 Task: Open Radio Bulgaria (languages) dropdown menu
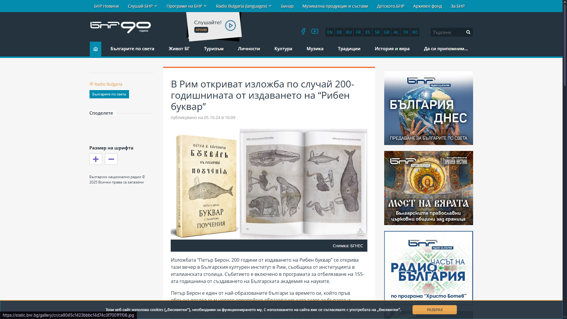click(244, 6)
